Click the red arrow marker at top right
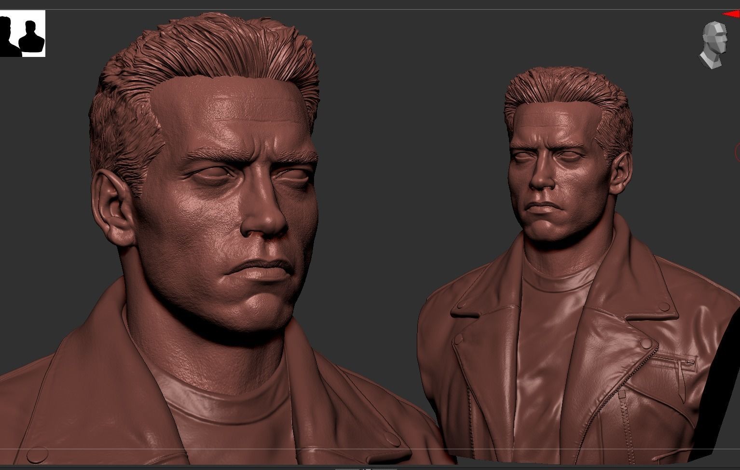This screenshot has width=740, height=470. (x=731, y=14)
